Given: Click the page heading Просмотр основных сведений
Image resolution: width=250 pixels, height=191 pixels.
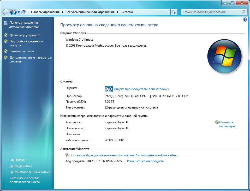Looking at the screenshot, I should (109, 25).
